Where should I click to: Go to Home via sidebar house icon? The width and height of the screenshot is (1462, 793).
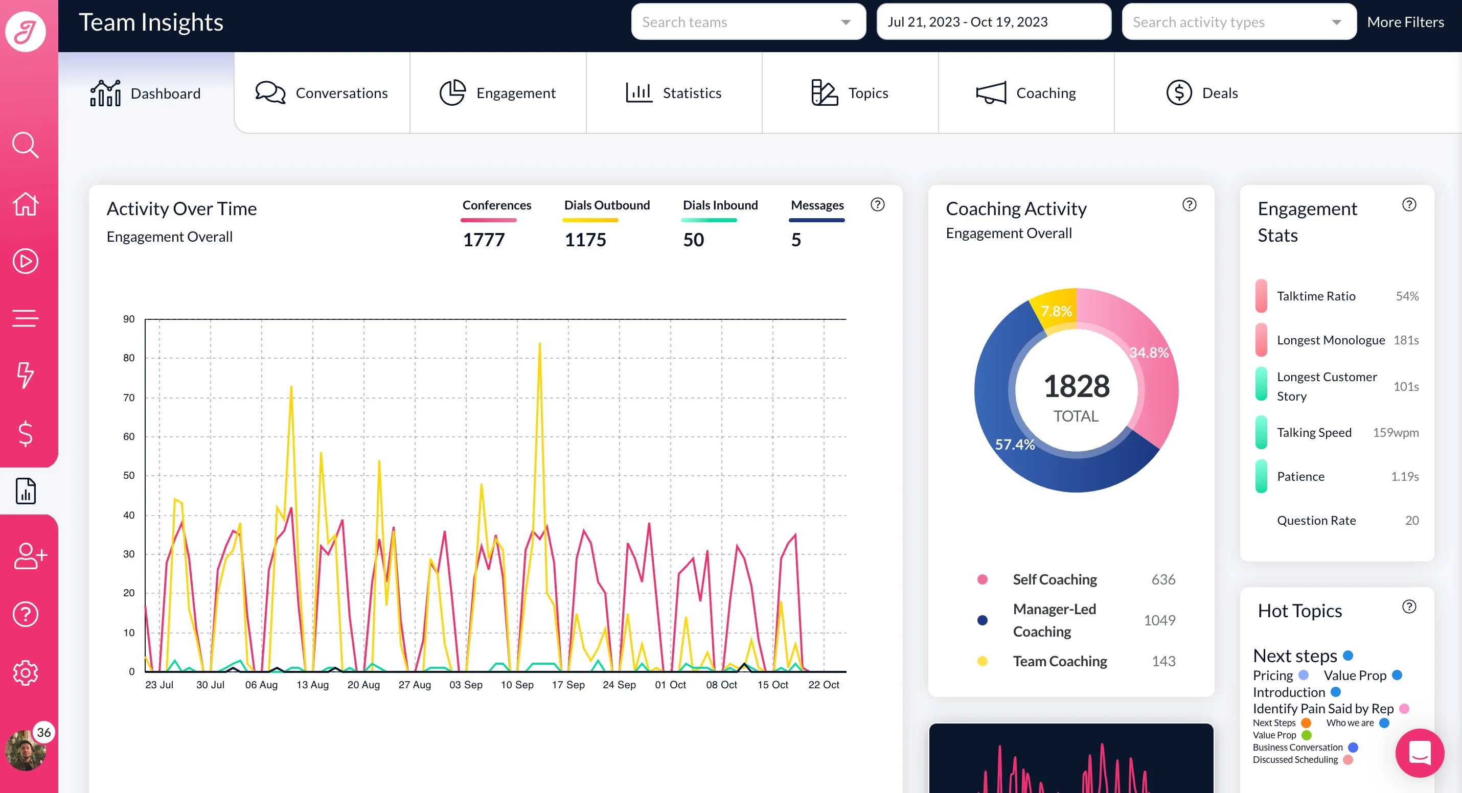[x=26, y=204]
